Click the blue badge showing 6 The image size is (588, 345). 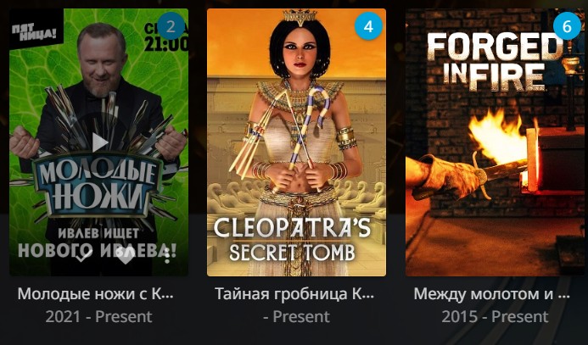[x=567, y=26]
